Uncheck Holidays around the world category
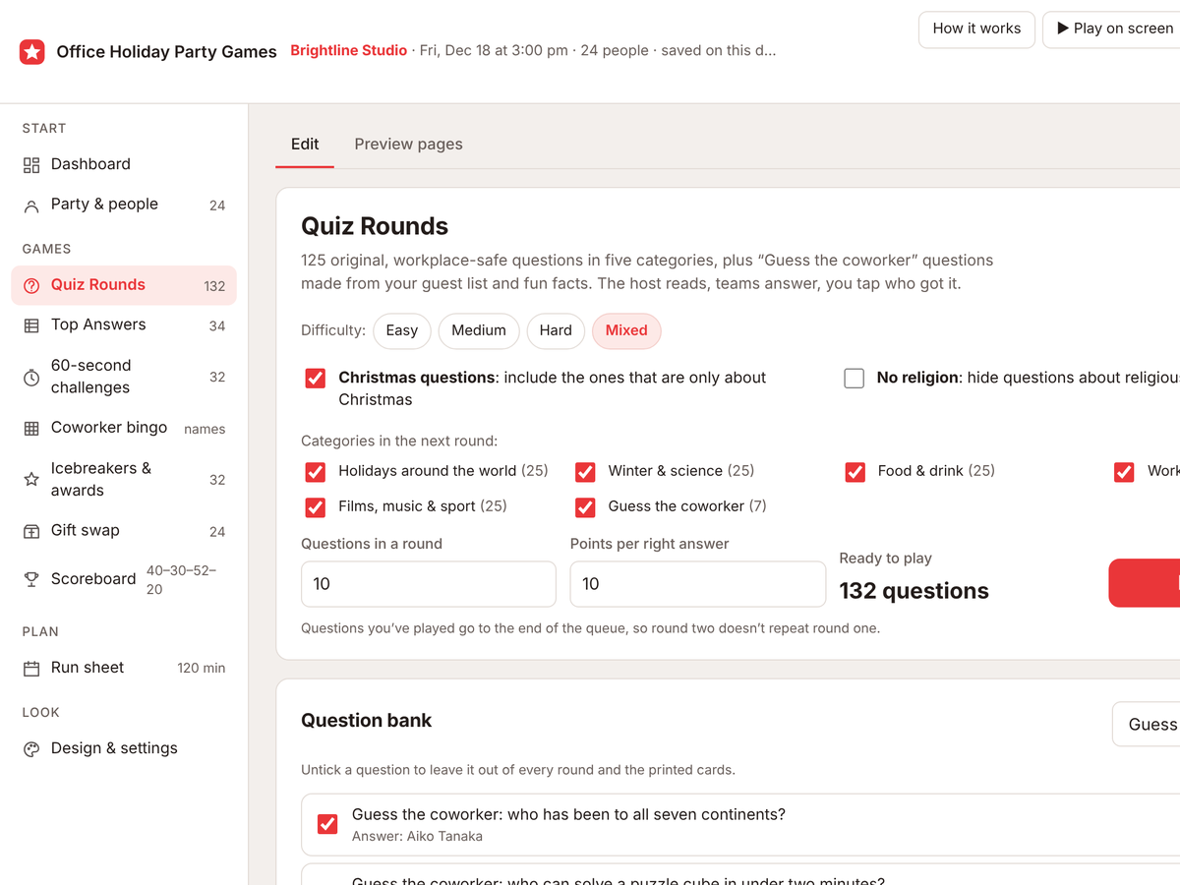 tap(315, 471)
